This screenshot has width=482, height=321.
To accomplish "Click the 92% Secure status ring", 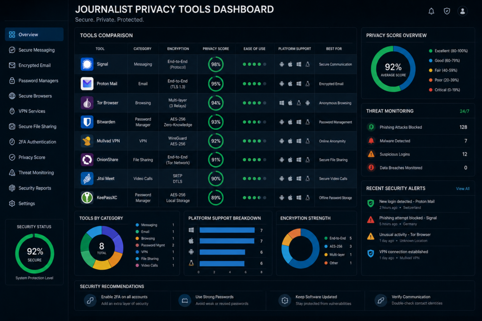I will tap(35, 253).
